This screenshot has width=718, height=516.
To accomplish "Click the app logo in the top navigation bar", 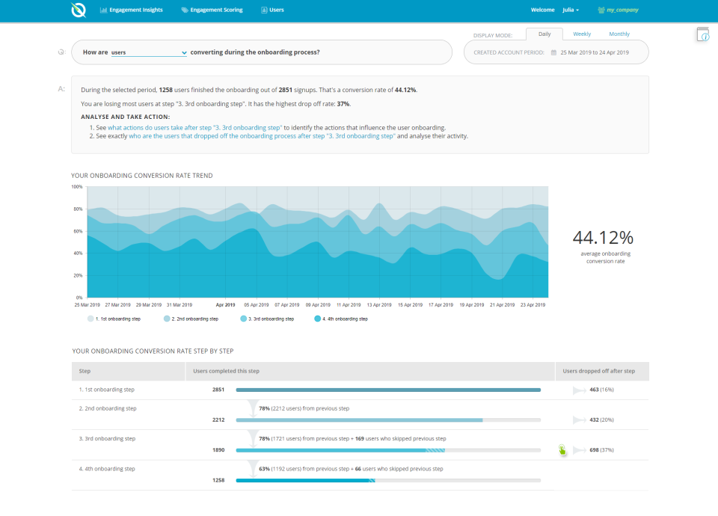I will (79, 10).
